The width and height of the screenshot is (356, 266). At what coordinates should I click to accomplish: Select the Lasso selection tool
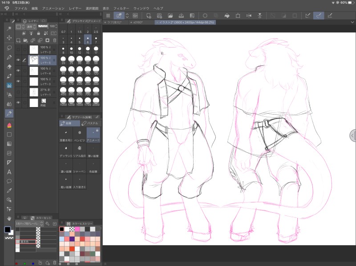click(9, 48)
